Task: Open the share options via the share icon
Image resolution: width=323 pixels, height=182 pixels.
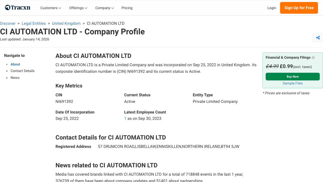Action: [x=318, y=37]
